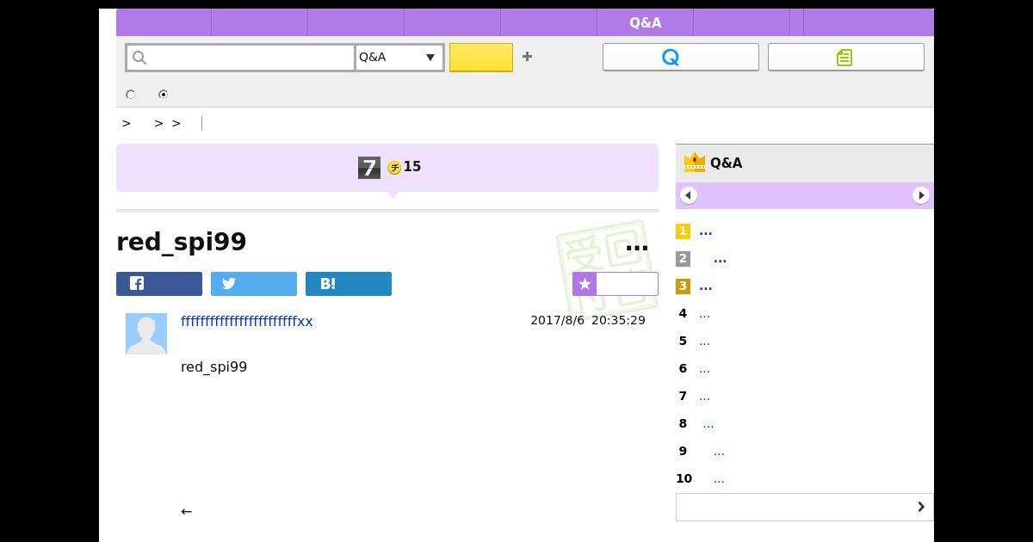Open the Q&A tab in purple navigation
Viewport: 1033px width, 542px height.
pyautogui.click(x=646, y=23)
